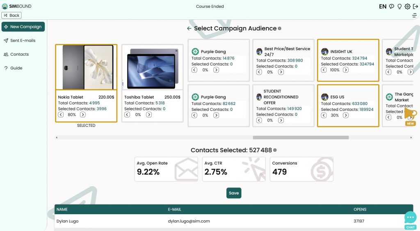Click the OPENS column header
The width and height of the screenshot is (420, 231).
pyautogui.click(x=360, y=209)
